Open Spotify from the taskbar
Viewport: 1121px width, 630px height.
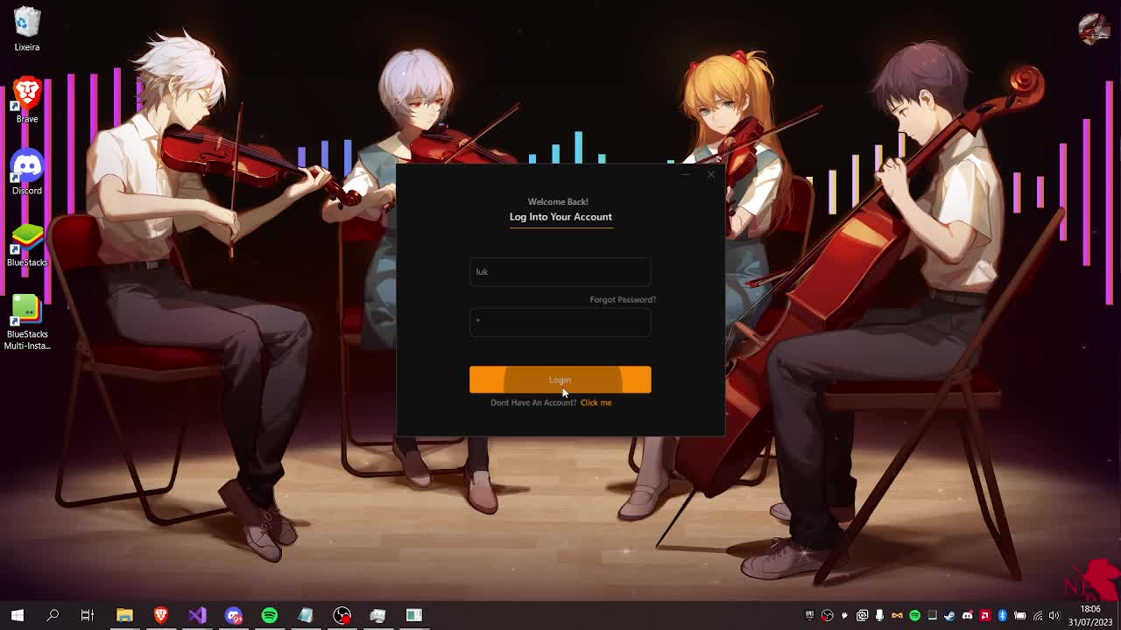(x=270, y=615)
